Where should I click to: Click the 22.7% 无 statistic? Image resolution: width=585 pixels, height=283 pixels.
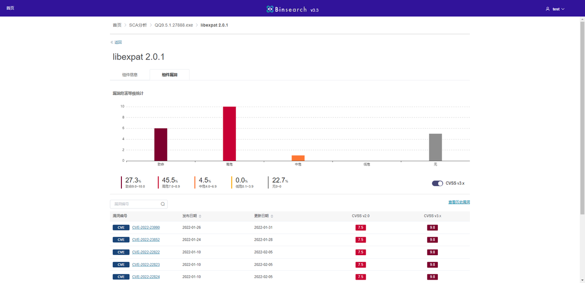tap(278, 183)
